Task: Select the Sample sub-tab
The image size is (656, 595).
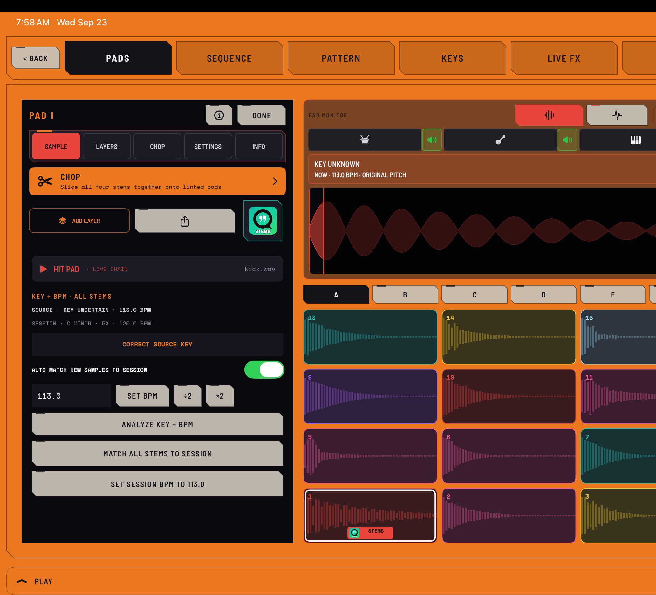Action: pos(56,147)
